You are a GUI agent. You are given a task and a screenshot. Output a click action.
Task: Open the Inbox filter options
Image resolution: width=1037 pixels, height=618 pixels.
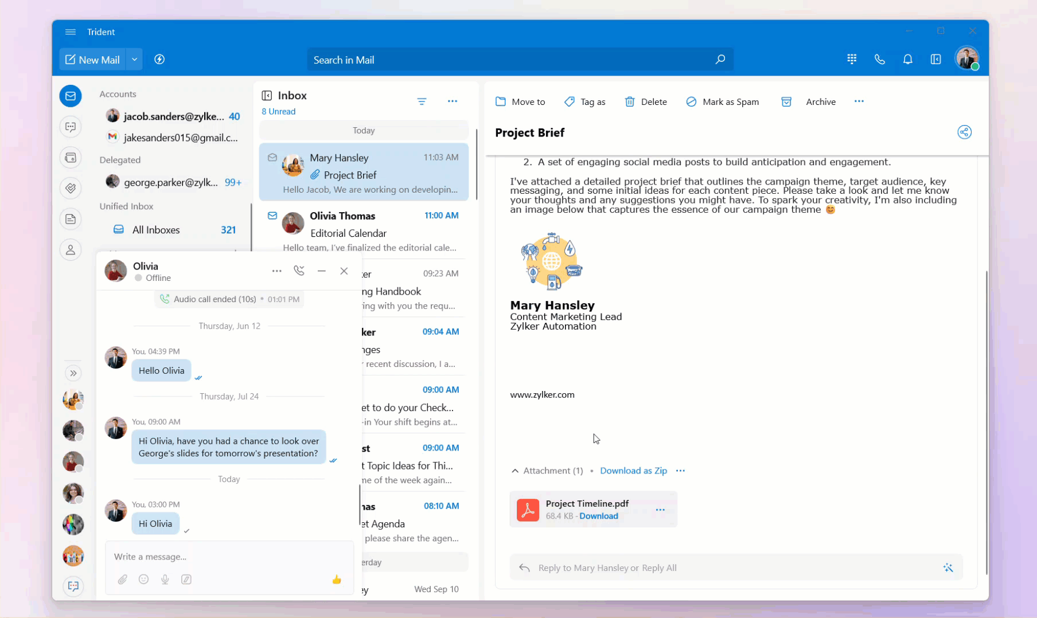[x=422, y=101]
